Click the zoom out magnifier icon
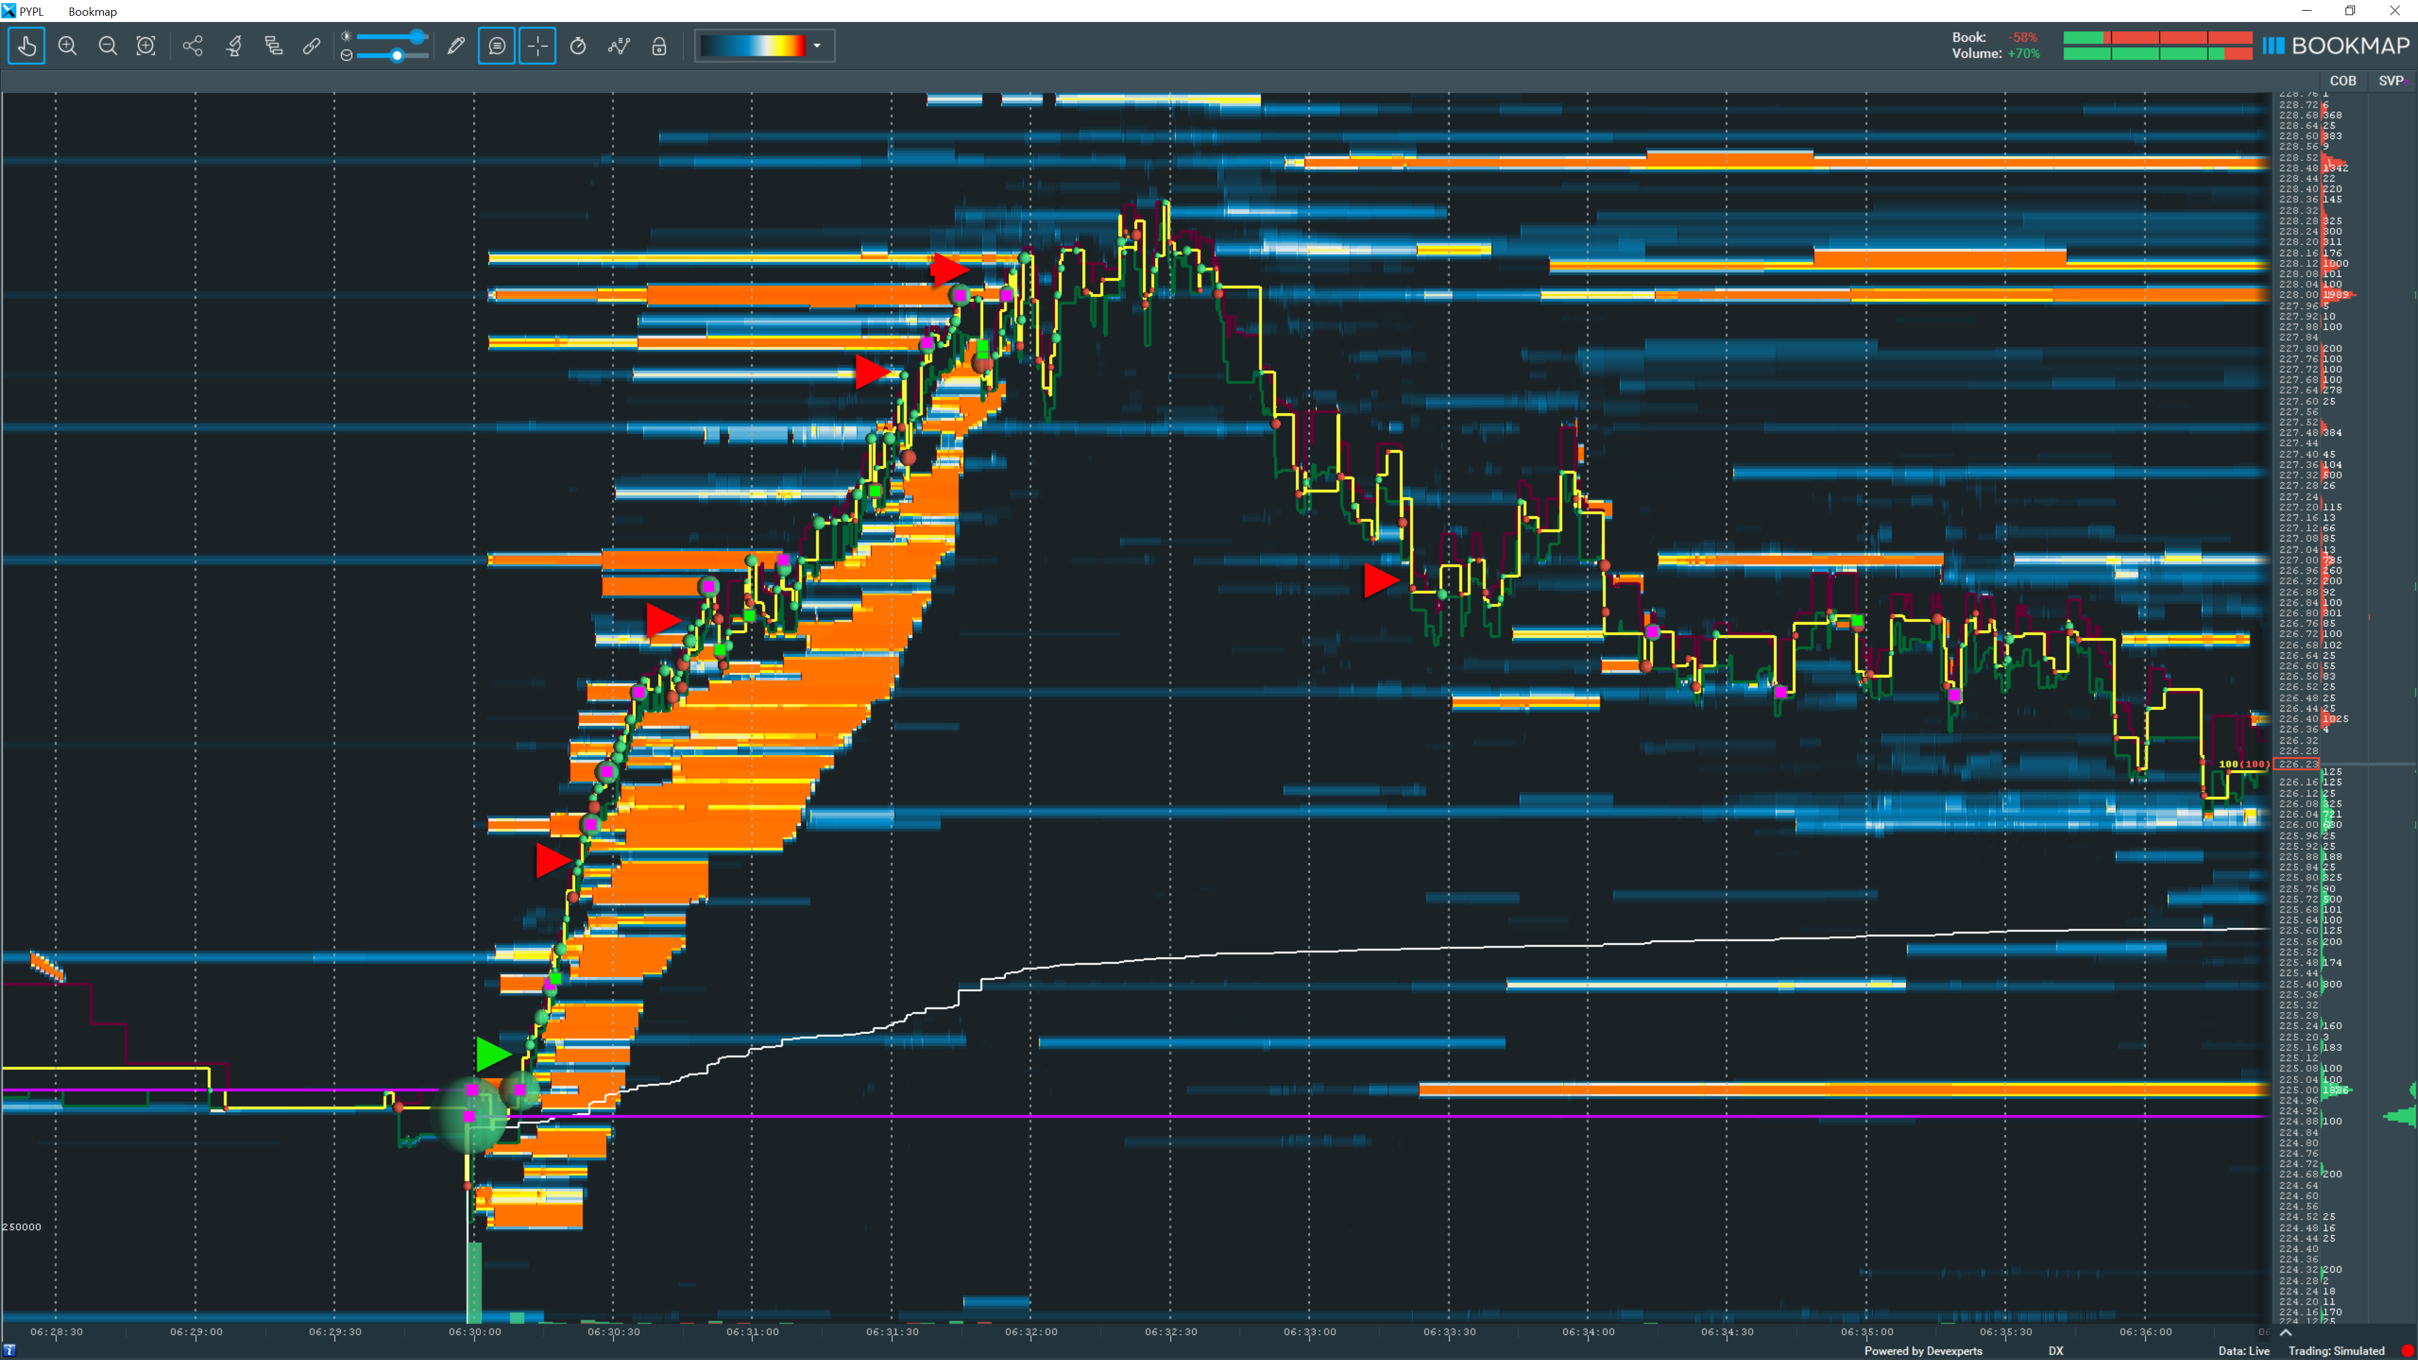This screenshot has height=1360, width=2418. 108,46
